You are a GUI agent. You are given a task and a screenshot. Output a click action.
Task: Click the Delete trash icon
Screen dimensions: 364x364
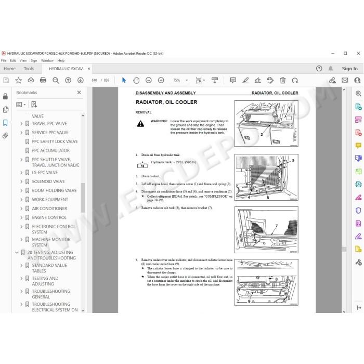point(283,80)
